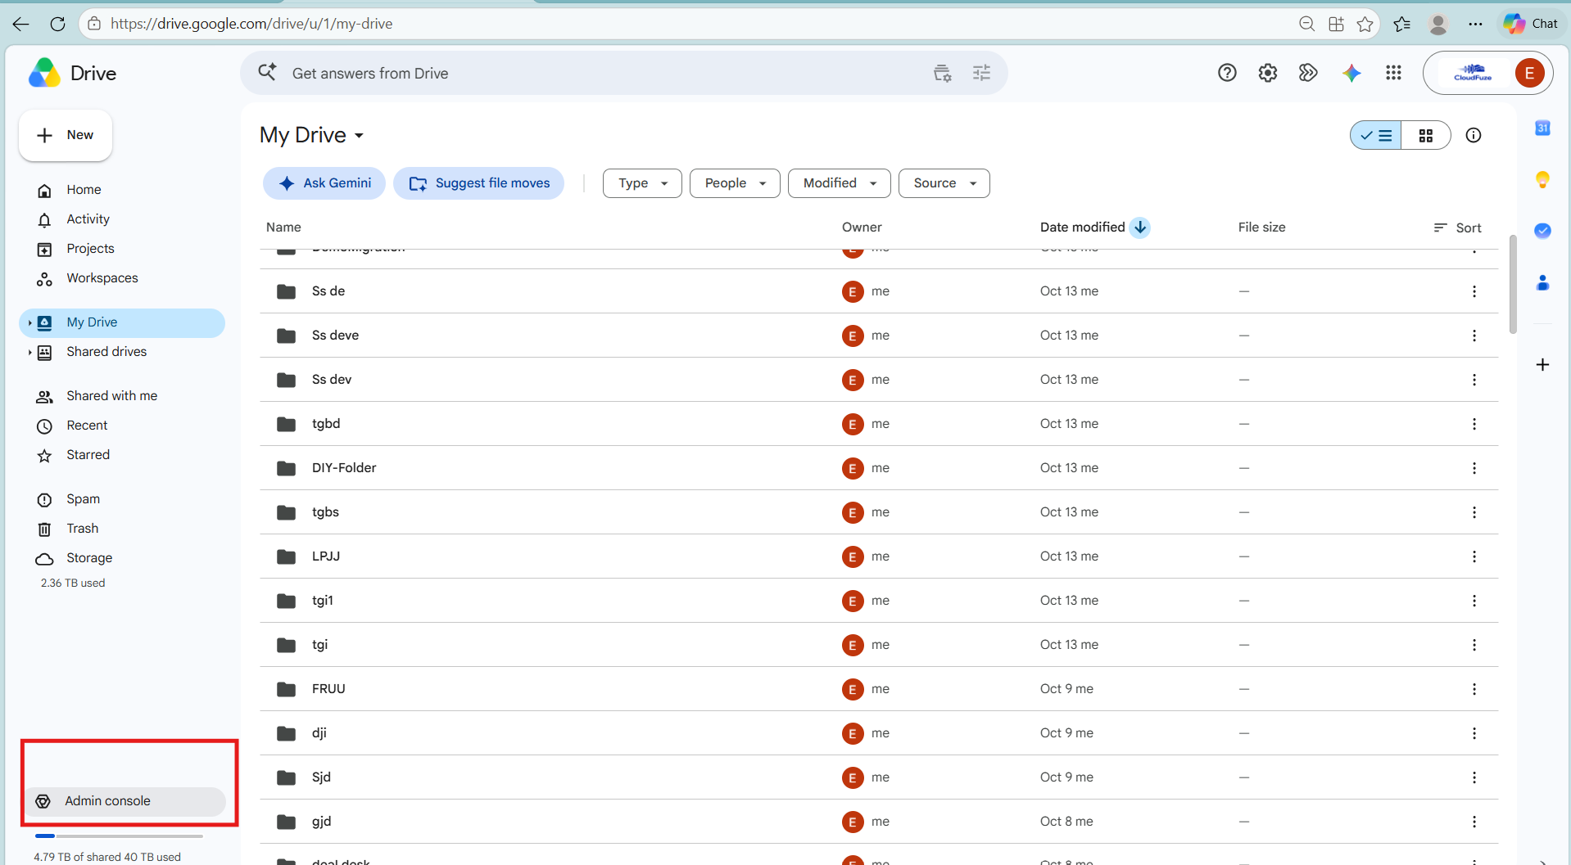Click the shared storage usage bar
Image resolution: width=1571 pixels, height=865 pixels.
tap(119, 836)
